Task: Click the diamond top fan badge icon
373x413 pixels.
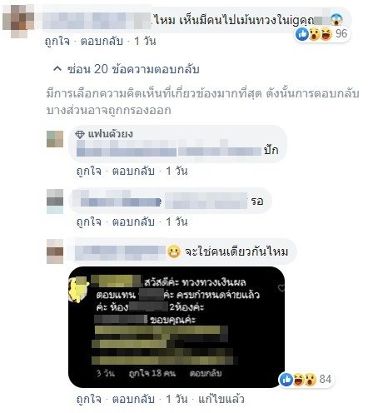Action: point(80,134)
